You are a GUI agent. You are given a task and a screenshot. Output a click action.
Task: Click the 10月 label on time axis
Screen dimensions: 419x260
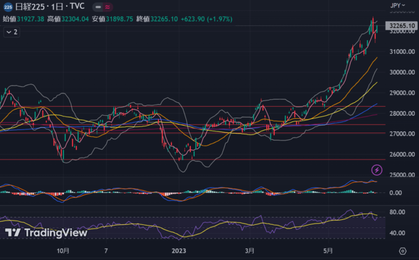pos(63,251)
